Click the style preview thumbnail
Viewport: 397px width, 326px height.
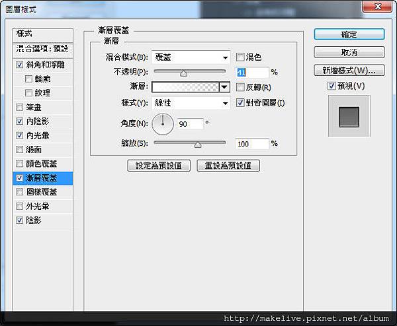click(x=349, y=116)
